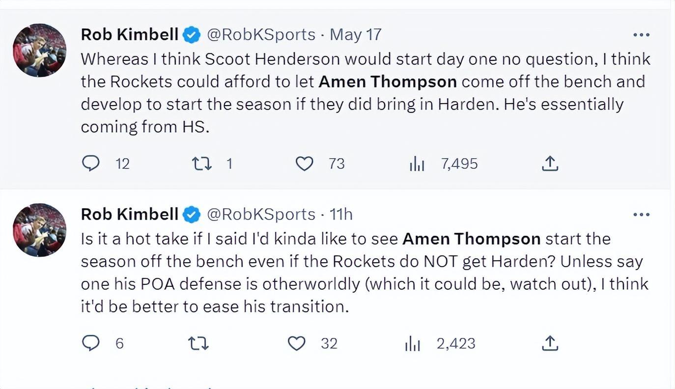This screenshot has height=389, width=675.
Task: Retweet the May 17 tweet
Action: pyautogui.click(x=201, y=163)
